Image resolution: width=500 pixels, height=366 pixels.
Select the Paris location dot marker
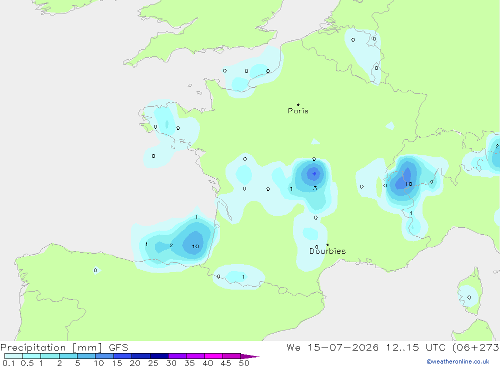tap(298, 104)
